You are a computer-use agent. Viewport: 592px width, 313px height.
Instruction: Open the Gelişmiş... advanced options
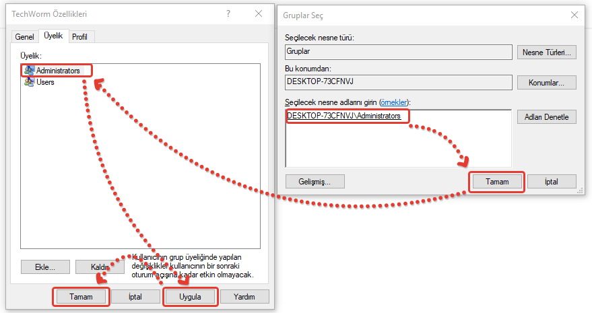click(x=315, y=181)
